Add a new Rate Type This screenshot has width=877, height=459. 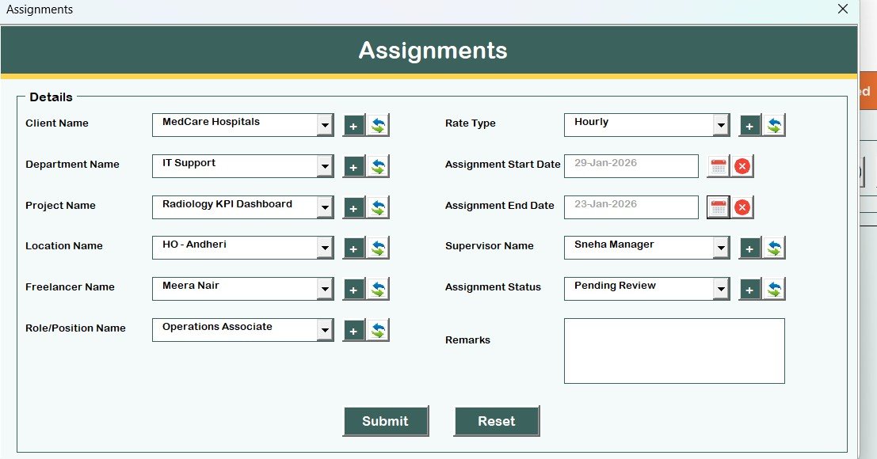pyautogui.click(x=749, y=124)
